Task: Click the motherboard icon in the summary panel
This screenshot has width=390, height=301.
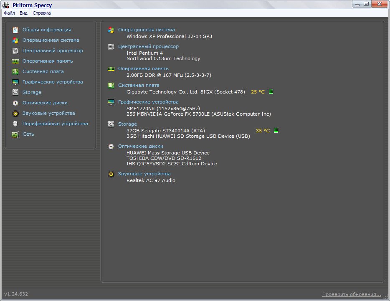Action: pos(111,85)
